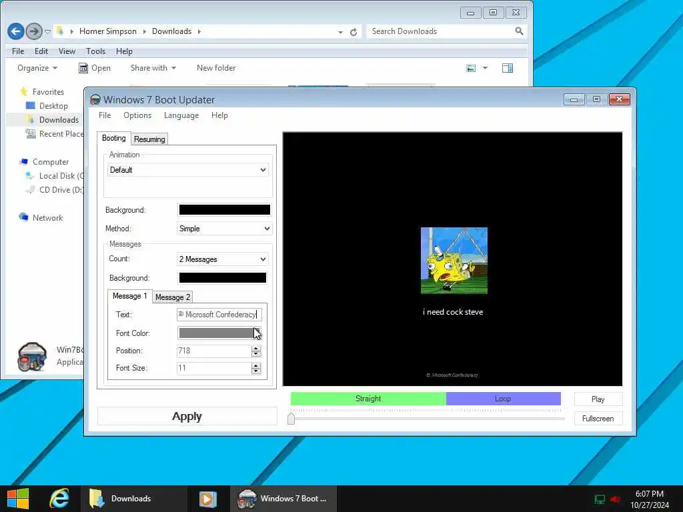Image resolution: width=683 pixels, height=512 pixels.
Task: Click the Position value field
Action: coord(213,351)
